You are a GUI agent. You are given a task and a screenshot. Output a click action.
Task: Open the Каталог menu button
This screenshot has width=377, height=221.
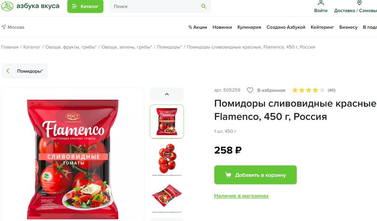pos(85,6)
